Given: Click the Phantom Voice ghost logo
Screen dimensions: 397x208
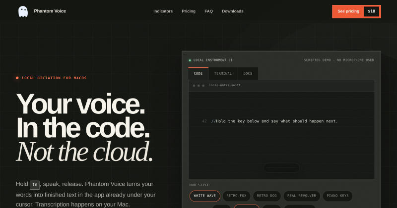Looking at the screenshot, I should coord(23,11).
